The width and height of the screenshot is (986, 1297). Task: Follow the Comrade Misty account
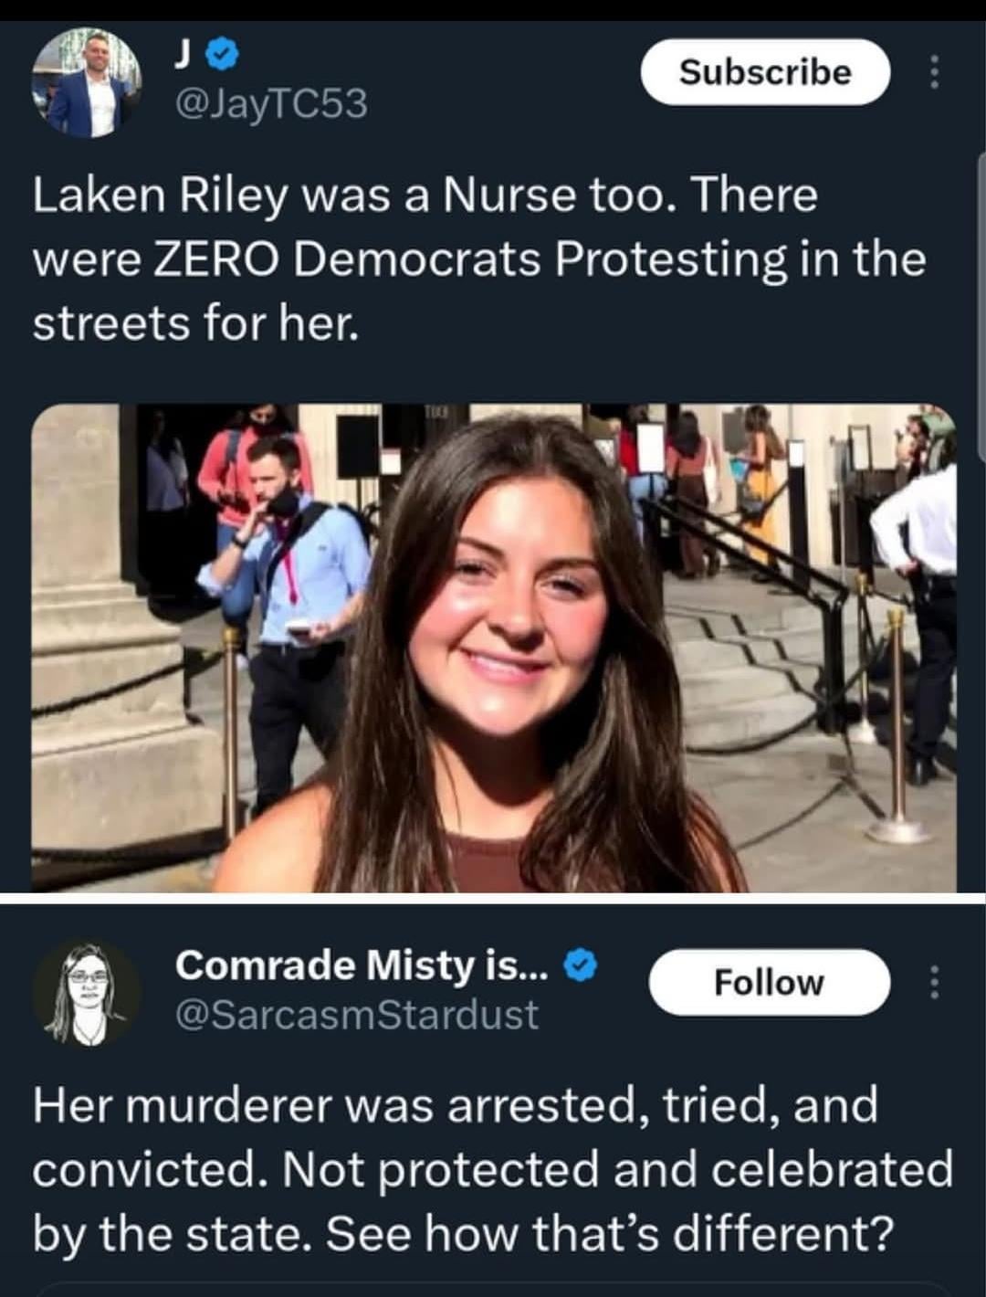coord(769,983)
